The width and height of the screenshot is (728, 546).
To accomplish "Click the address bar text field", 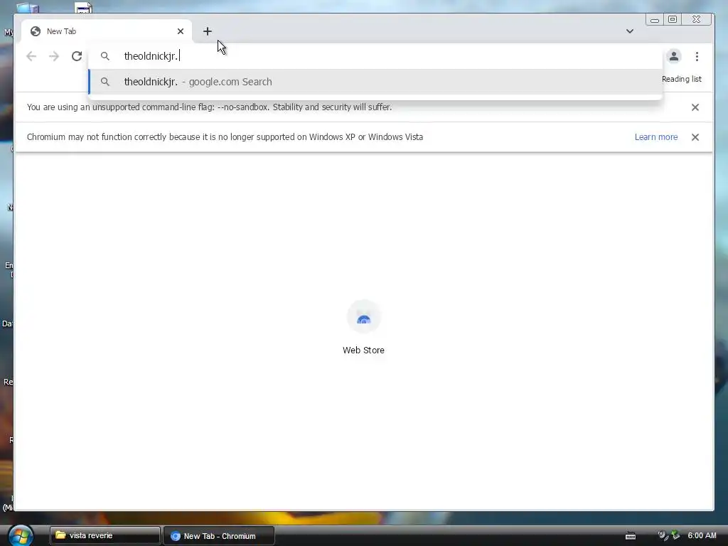I will pos(375,56).
